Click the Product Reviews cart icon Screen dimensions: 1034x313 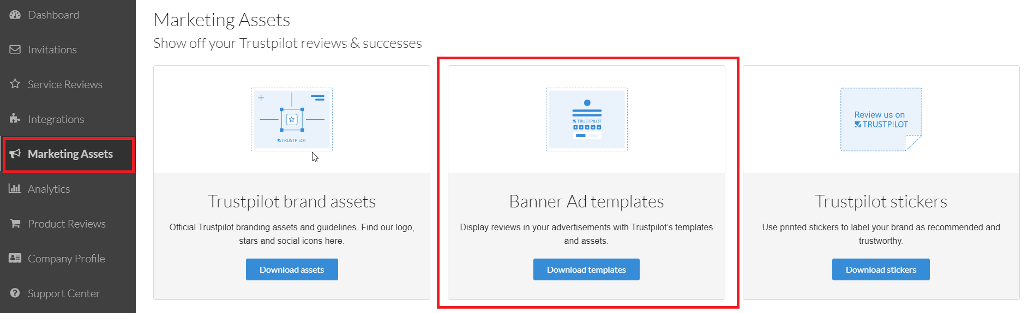[15, 223]
